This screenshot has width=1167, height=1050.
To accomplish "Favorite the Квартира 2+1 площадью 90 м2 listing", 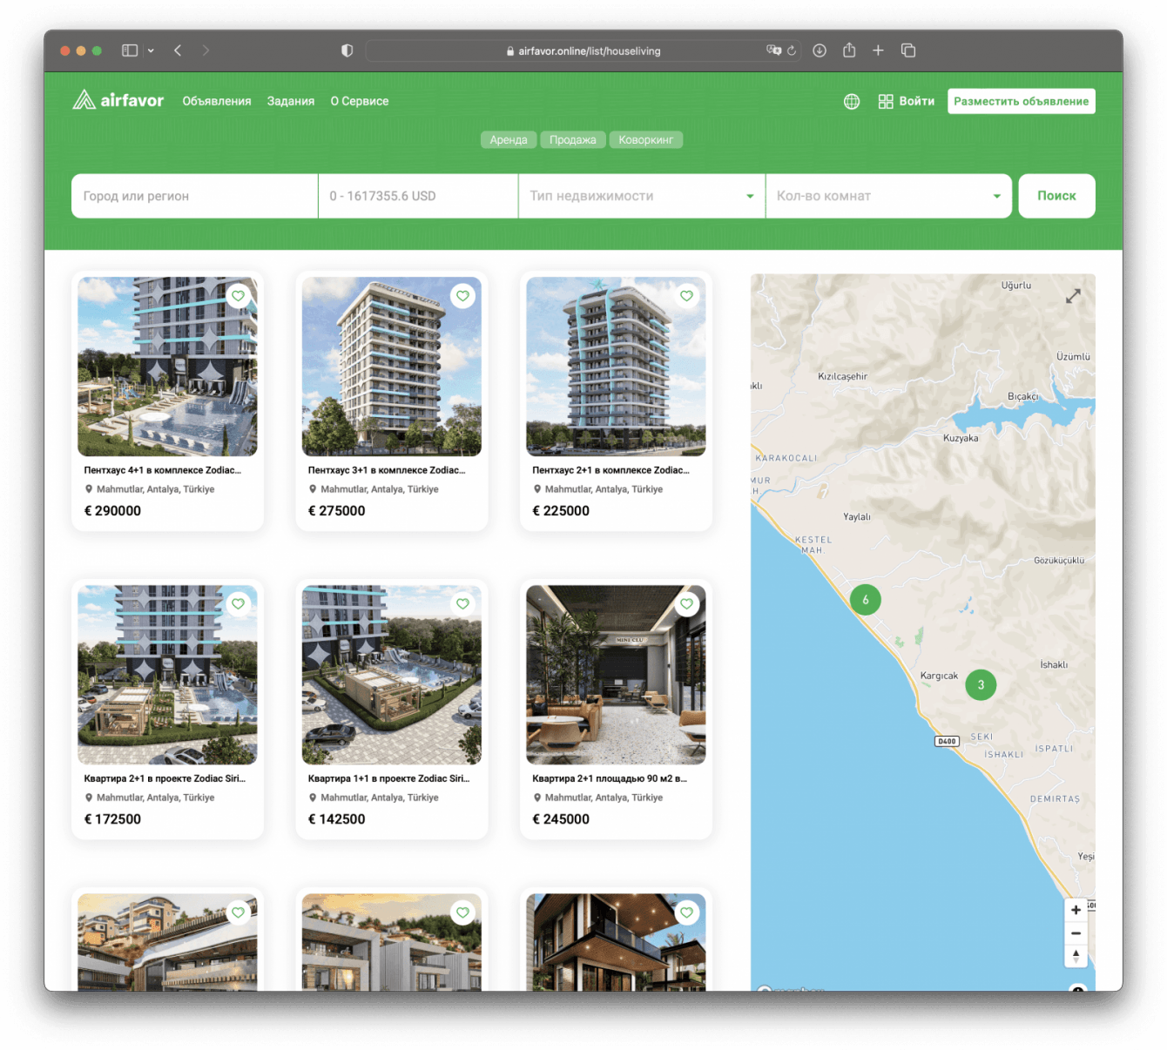I will point(687,604).
